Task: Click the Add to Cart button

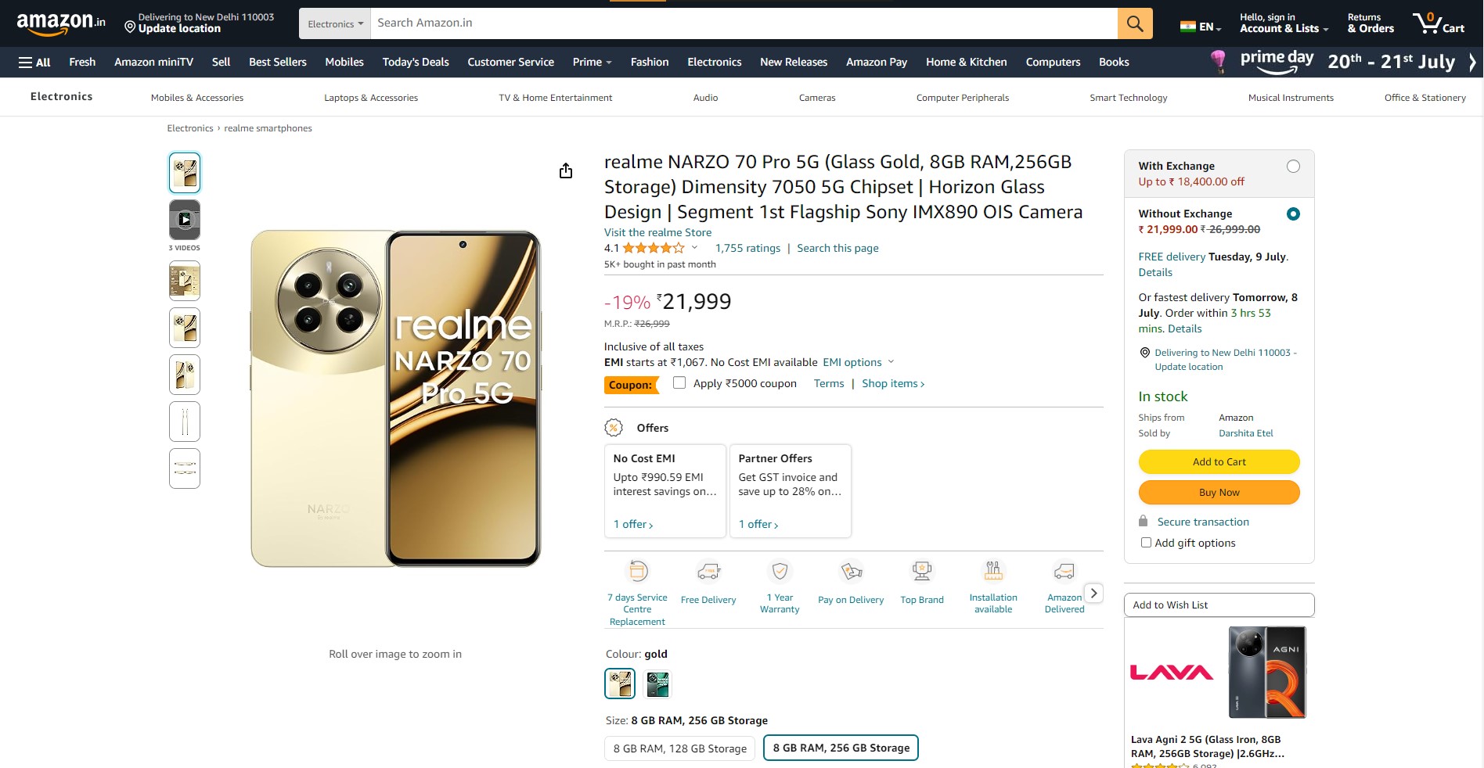Action: point(1219,462)
